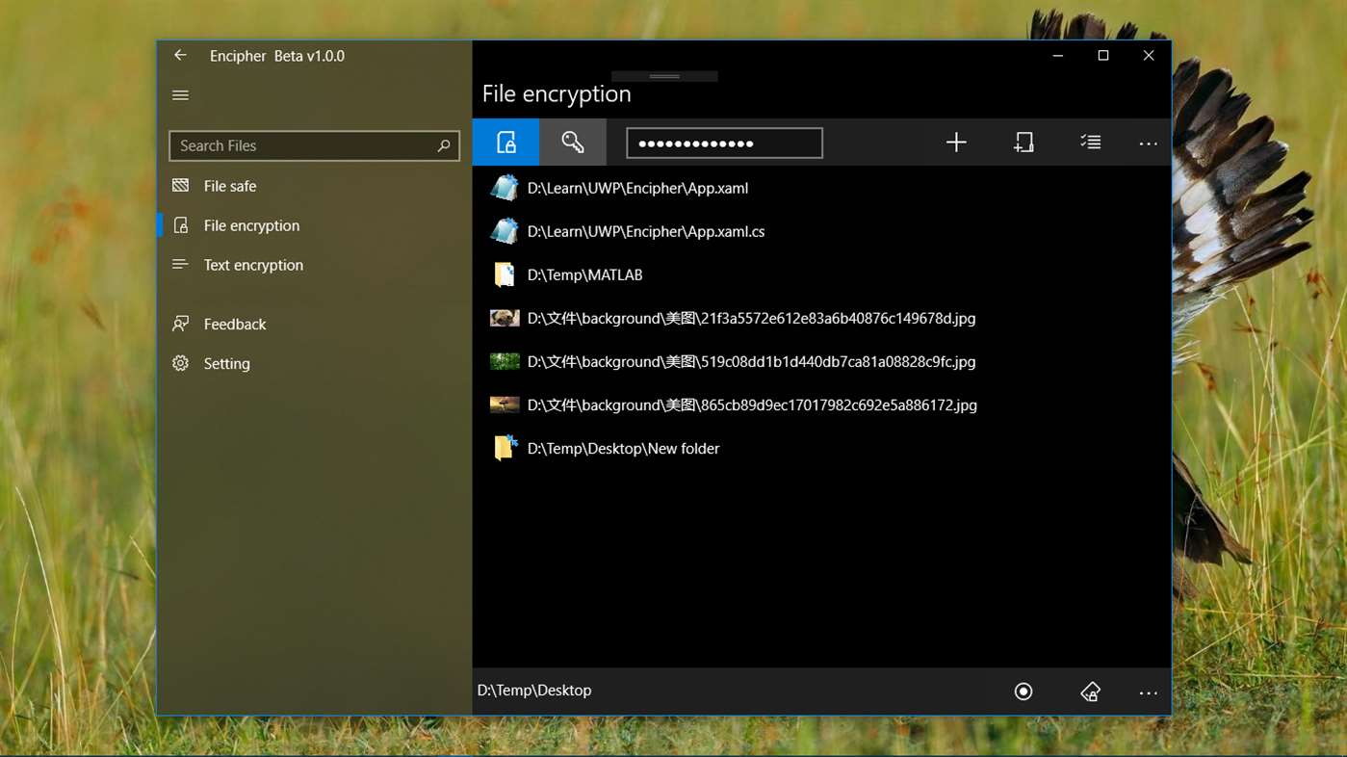Screen dimensions: 1347x757
Task: Click output path D:\Temp\Desktop
Action: click(x=534, y=691)
